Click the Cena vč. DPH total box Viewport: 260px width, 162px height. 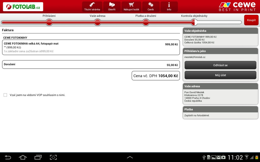(156, 76)
